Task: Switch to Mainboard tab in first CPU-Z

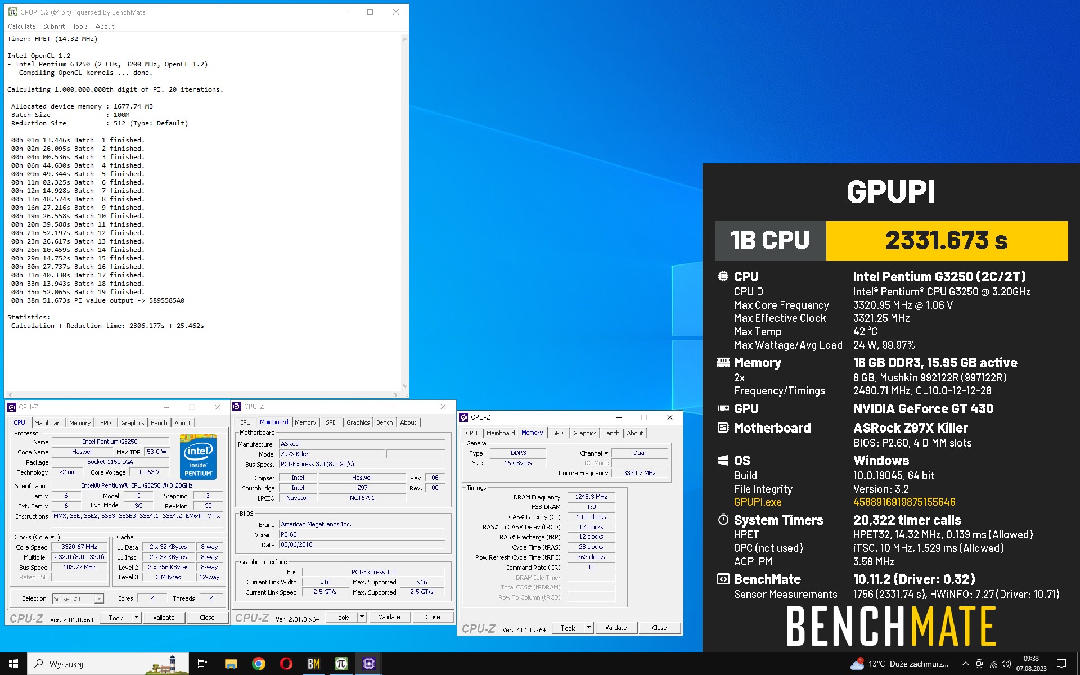Action: pos(48,423)
